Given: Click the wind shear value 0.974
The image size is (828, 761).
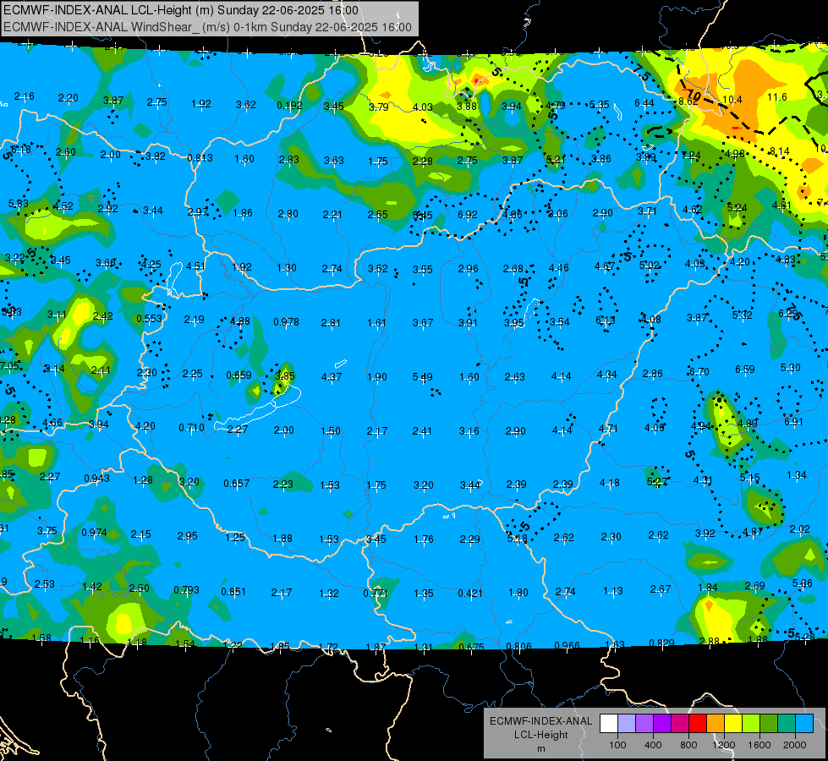Looking at the screenshot, I should pos(94,532).
